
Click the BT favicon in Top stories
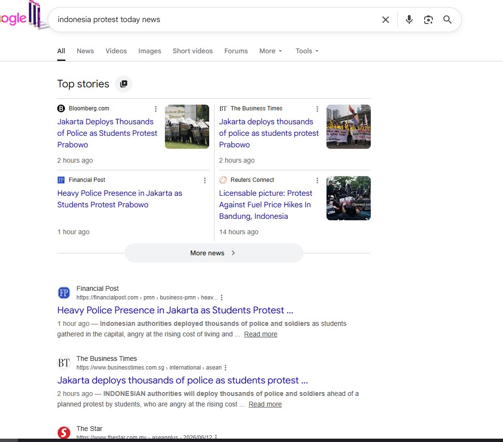[223, 108]
